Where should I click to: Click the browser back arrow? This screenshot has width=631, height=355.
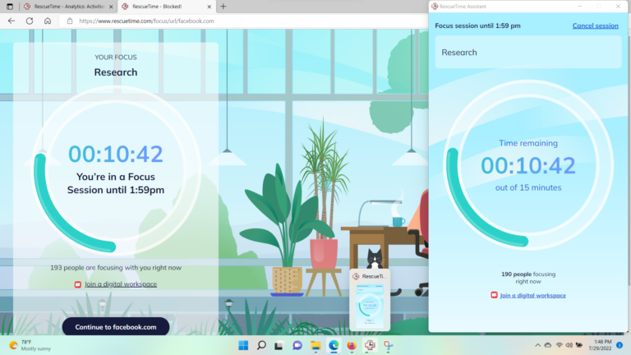tap(12, 21)
